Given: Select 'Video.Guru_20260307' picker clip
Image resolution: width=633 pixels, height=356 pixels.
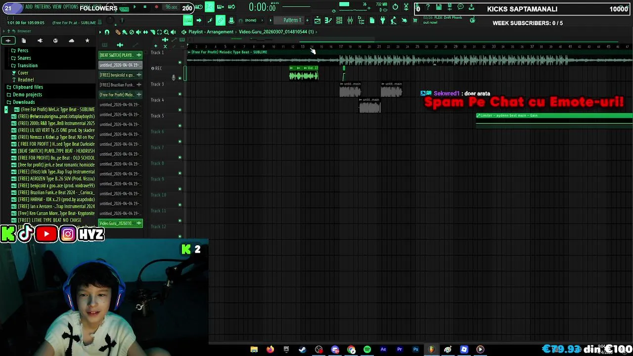Looking at the screenshot, I should [x=121, y=223].
